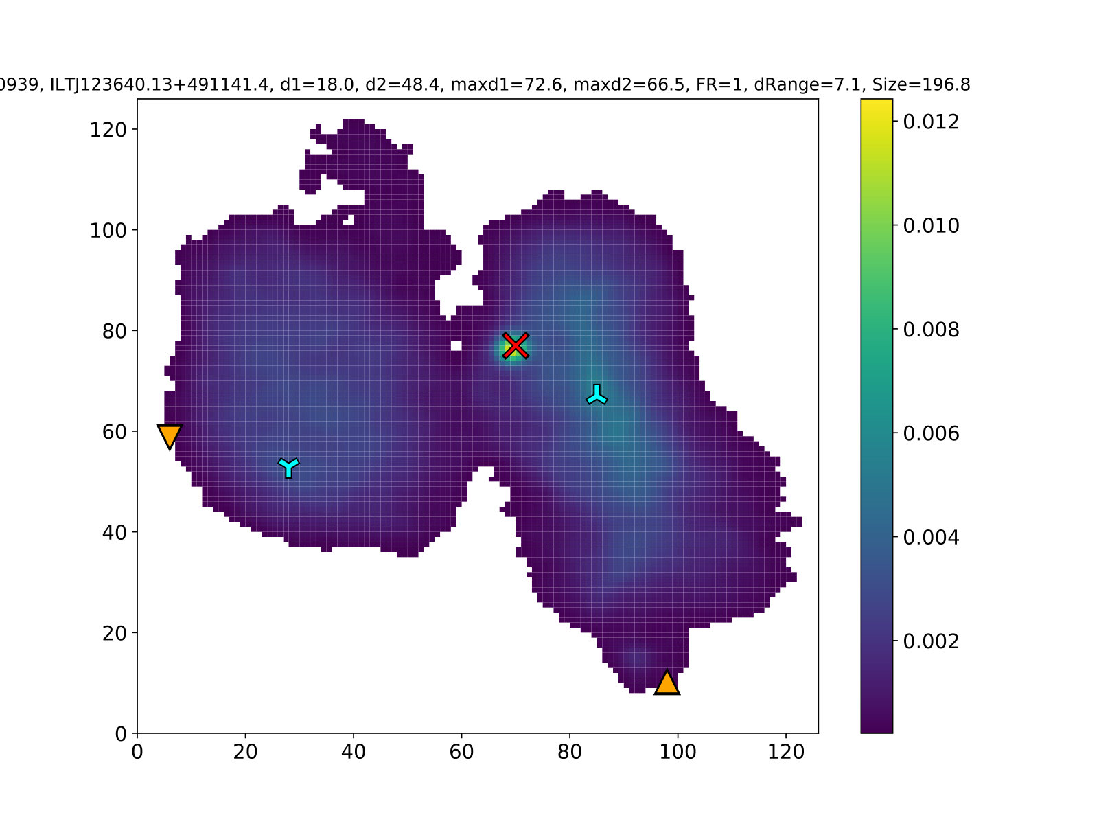Click the plot title text with ILTJ123640.13+491141.4
Image resolution: width=1099 pixels, height=824 pixels.
pyautogui.click(x=485, y=84)
